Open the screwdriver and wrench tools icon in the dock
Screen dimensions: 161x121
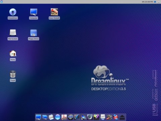pyautogui.click(x=109, y=117)
